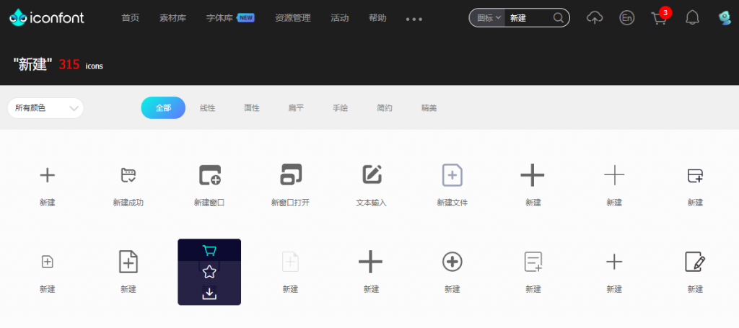Viewport: 739px width, 328px height.
Task: Click the search magnifier icon
Action: [x=559, y=18]
